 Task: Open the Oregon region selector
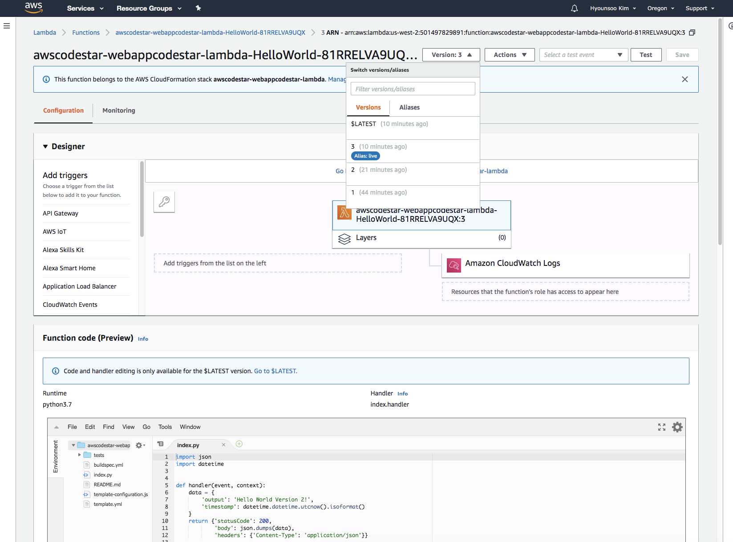coord(660,8)
